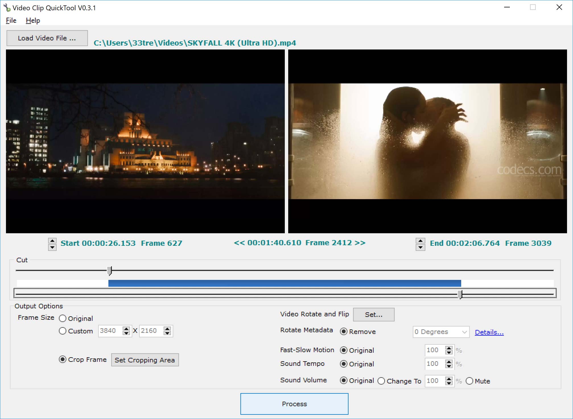This screenshot has width=573, height=419.
Task: Increase Sound Tempo percent with up spinner
Action: (x=449, y=361)
